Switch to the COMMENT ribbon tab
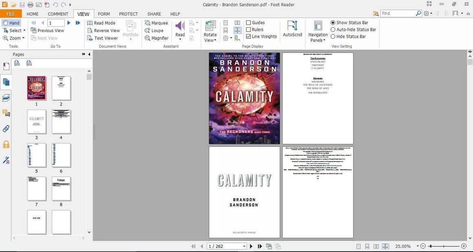 point(58,14)
